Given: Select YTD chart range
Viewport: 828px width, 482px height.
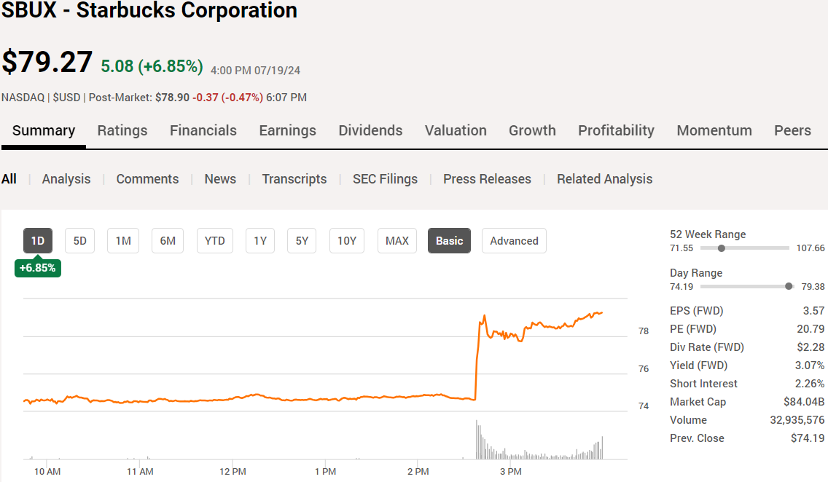Looking at the screenshot, I should tap(214, 240).
